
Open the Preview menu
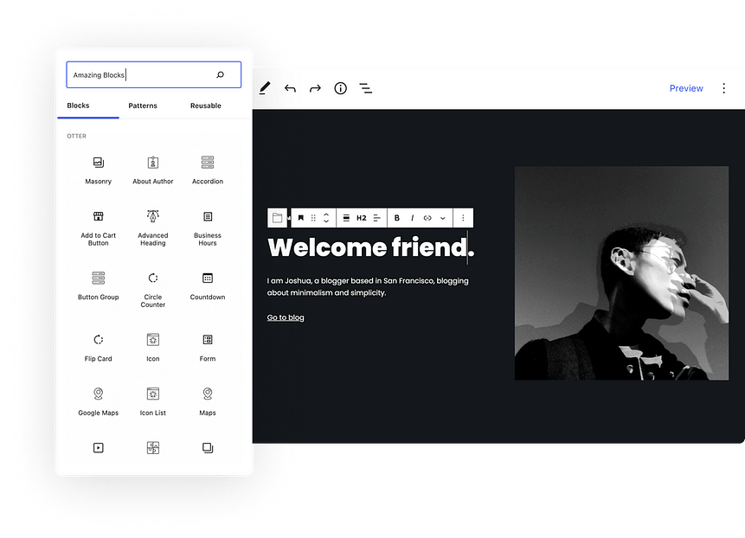coord(686,88)
